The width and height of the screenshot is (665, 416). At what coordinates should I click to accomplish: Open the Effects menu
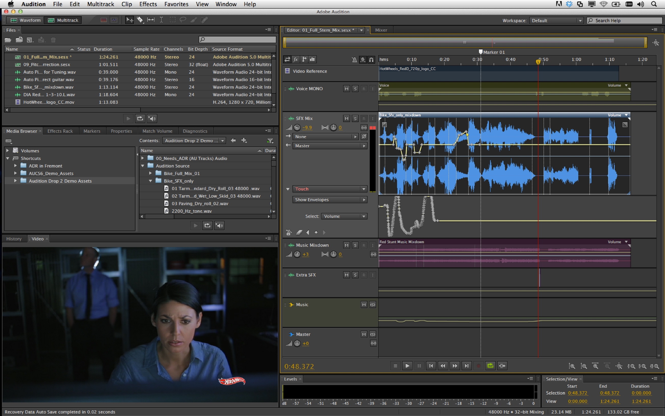point(148,4)
